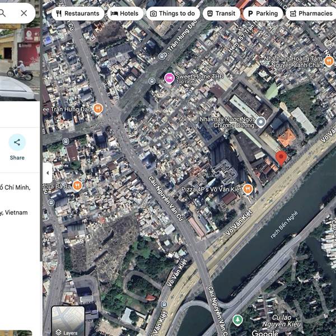Viewport: 336px width, 336px height.
Task: Show Pharmacies chip
Action: 311,13
